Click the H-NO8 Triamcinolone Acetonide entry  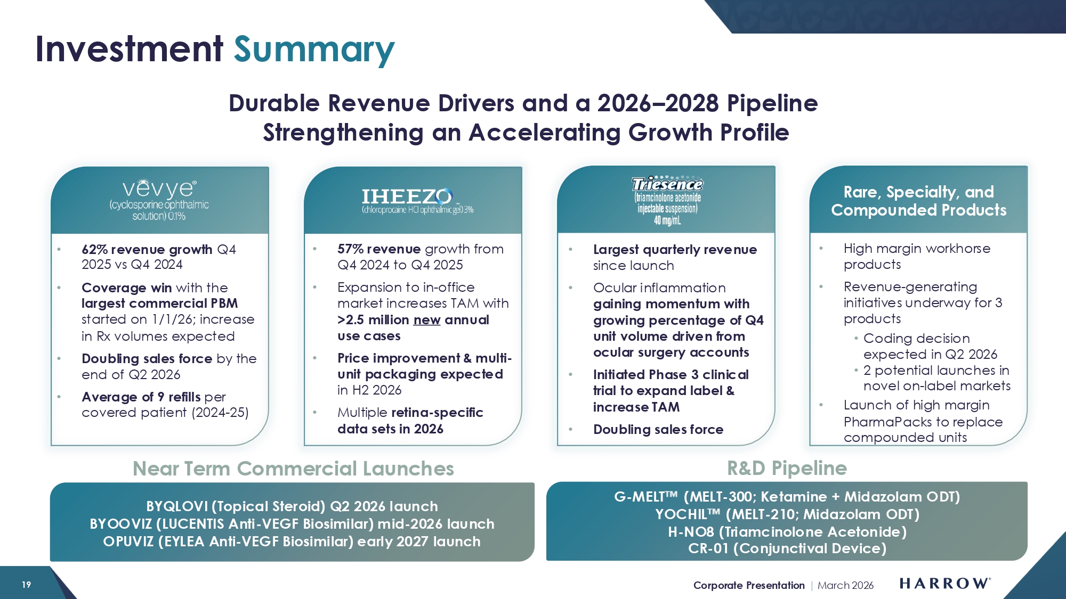(x=787, y=532)
